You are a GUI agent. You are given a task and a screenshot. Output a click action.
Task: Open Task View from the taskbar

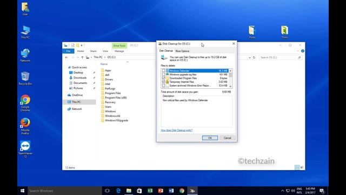pyautogui.click(x=107, y=191)
